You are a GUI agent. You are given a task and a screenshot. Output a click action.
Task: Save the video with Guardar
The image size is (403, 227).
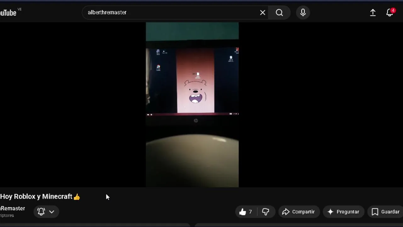(385, 212)
